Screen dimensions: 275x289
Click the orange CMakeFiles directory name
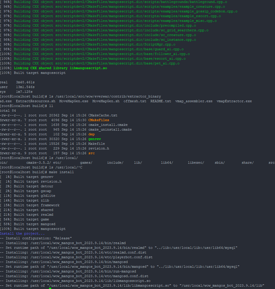tap(98, 120)
